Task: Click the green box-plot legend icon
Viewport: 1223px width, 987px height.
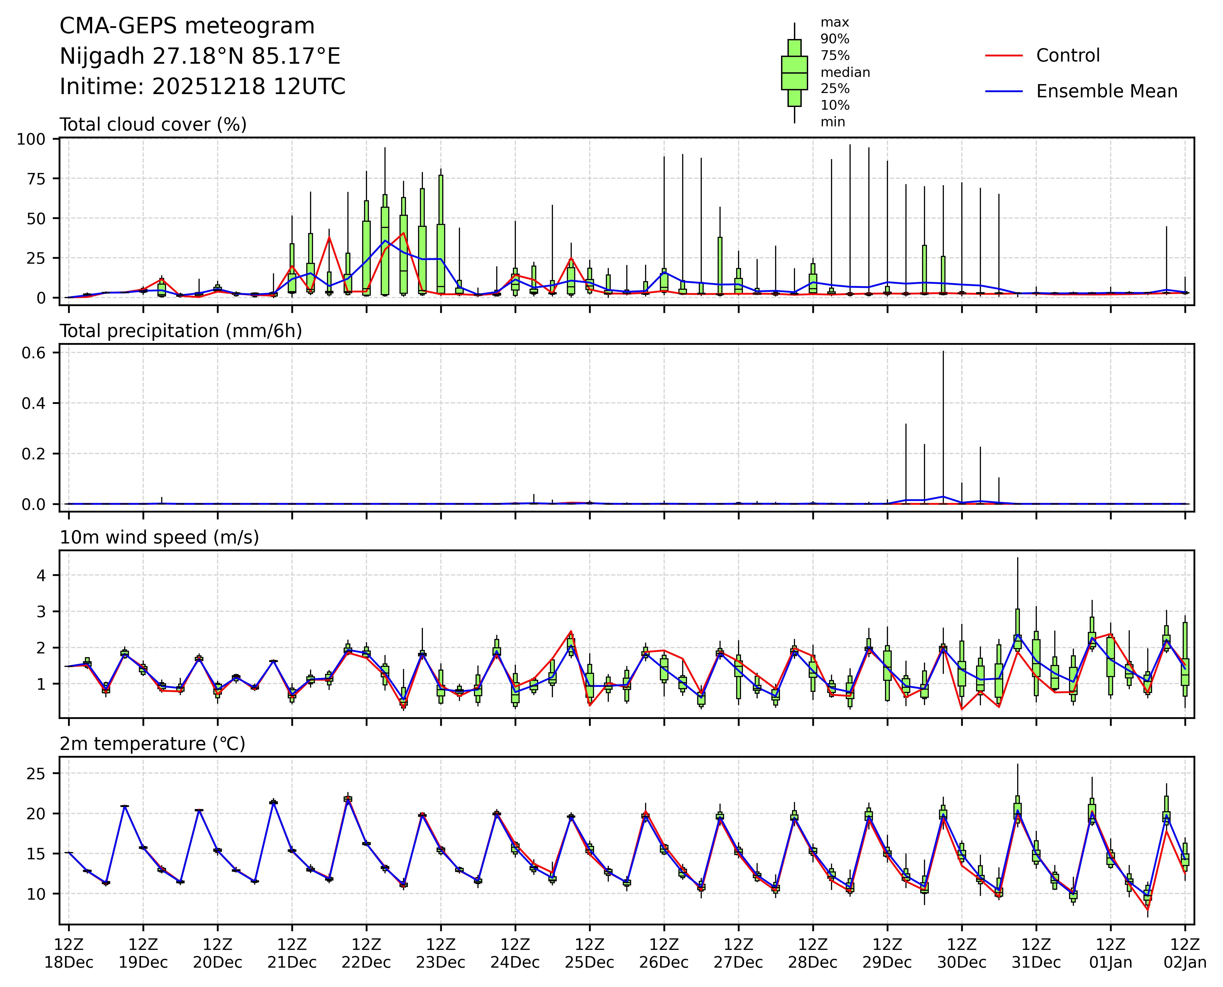Action: (x=794, y=73)
